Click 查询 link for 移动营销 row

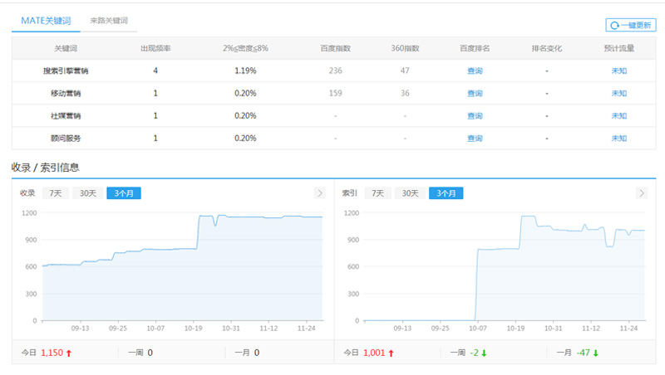[x=474, y=93]
